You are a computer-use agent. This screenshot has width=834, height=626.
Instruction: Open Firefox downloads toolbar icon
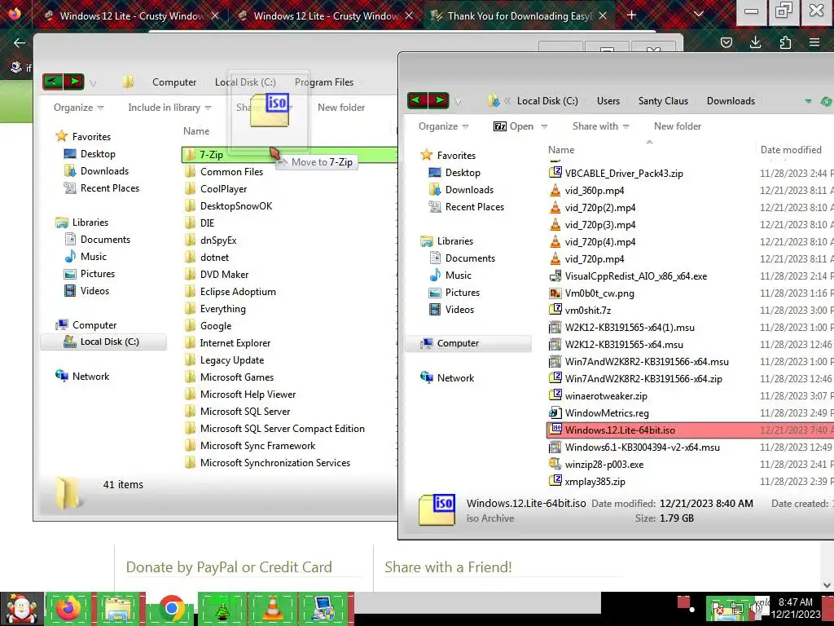[x=755, y=42]
